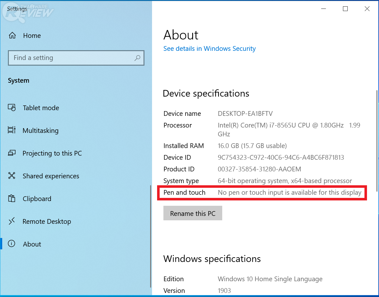Click the Multitasking icon

(12, 131)
